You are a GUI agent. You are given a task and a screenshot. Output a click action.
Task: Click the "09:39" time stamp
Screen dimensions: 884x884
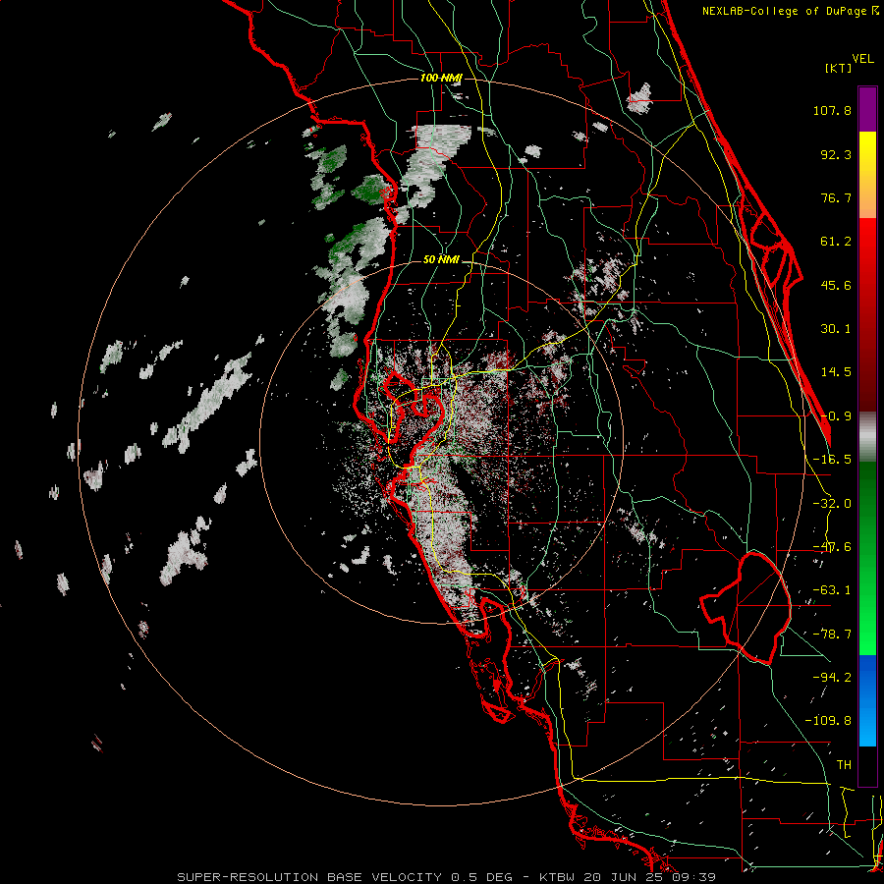coord(694,877)
